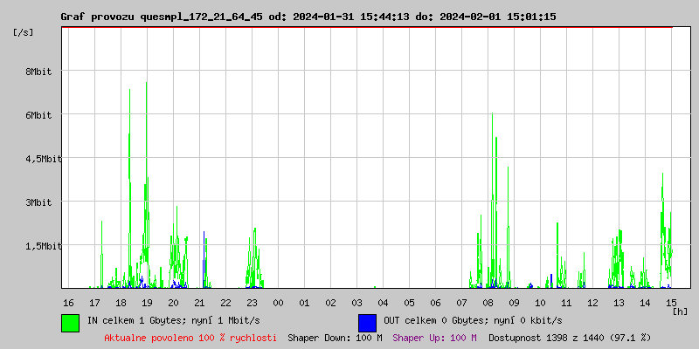Click the 6Mbit y-axis label
The height and width of the screenshot is (349, 699).
[38, 115]
